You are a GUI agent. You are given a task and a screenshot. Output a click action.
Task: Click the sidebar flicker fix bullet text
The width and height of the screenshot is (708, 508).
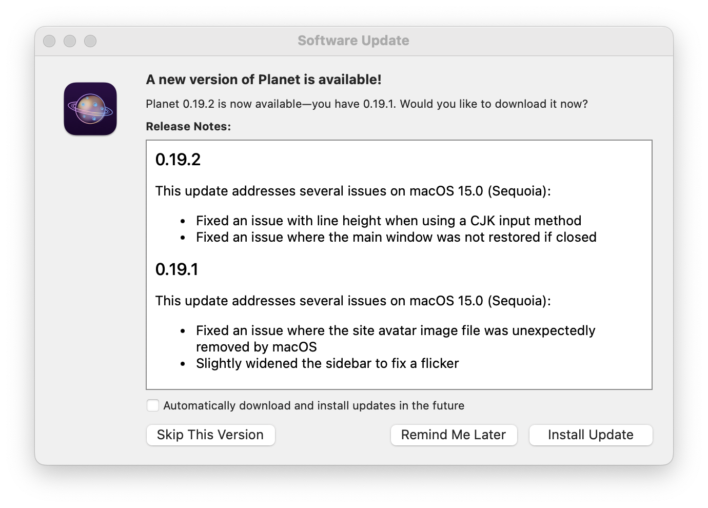click(327, 363)
